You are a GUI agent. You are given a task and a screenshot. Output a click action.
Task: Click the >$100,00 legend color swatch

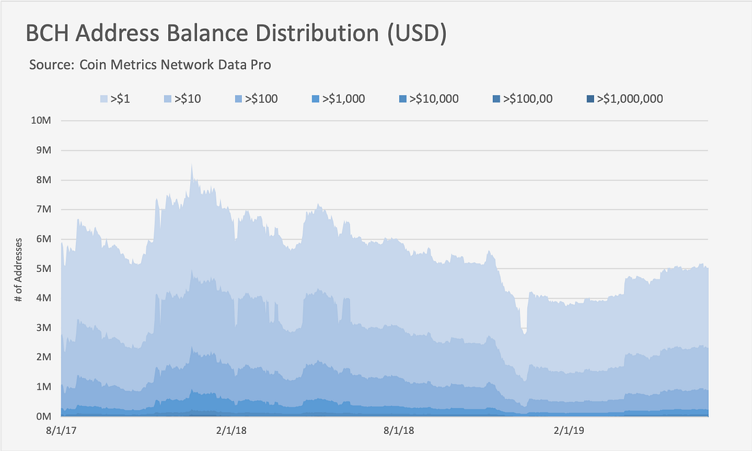pos(496,99)
